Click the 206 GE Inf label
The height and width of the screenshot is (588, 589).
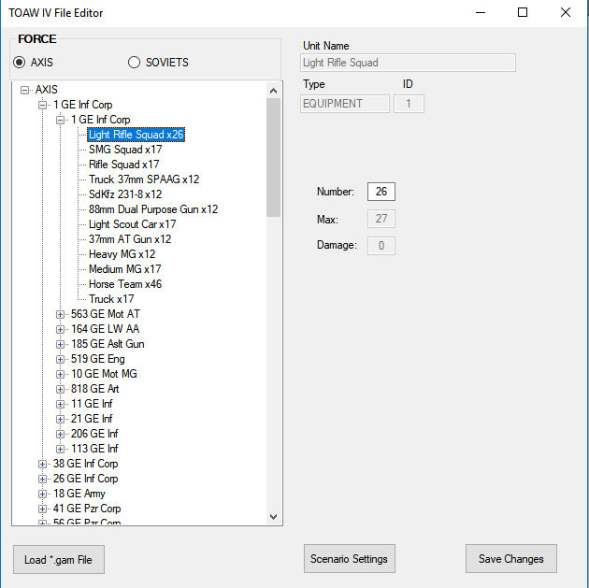[x=94, y=434]
